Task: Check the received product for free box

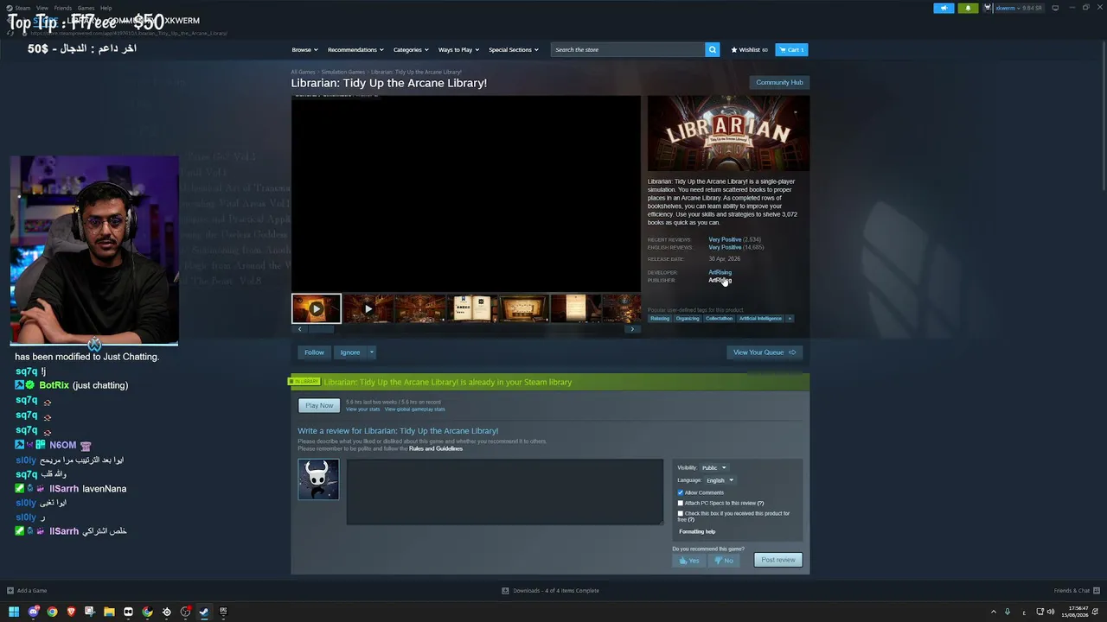Action: coord(681,513)
